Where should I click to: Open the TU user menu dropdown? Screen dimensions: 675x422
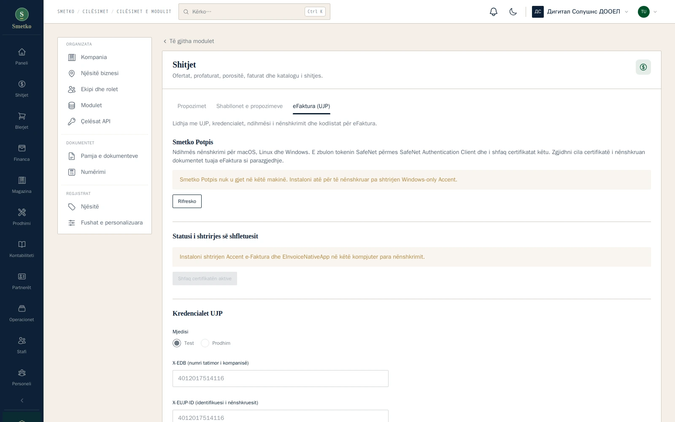(x=648, y=12)
